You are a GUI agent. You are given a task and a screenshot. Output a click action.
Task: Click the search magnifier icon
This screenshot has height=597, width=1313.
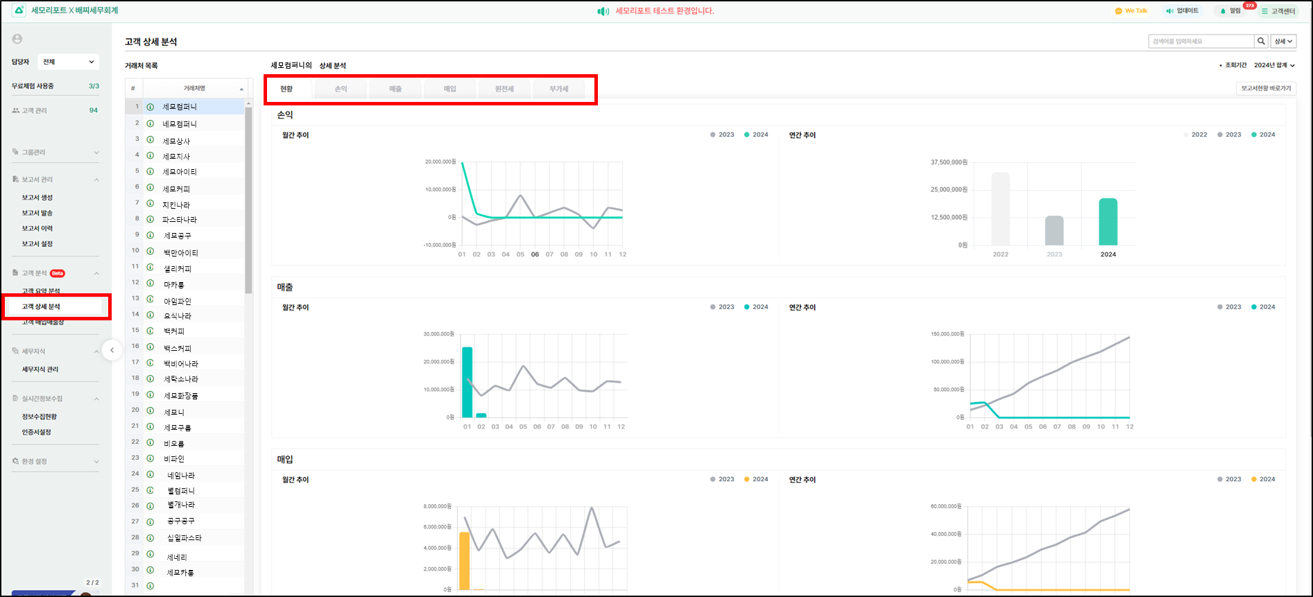click(1261, 42)
